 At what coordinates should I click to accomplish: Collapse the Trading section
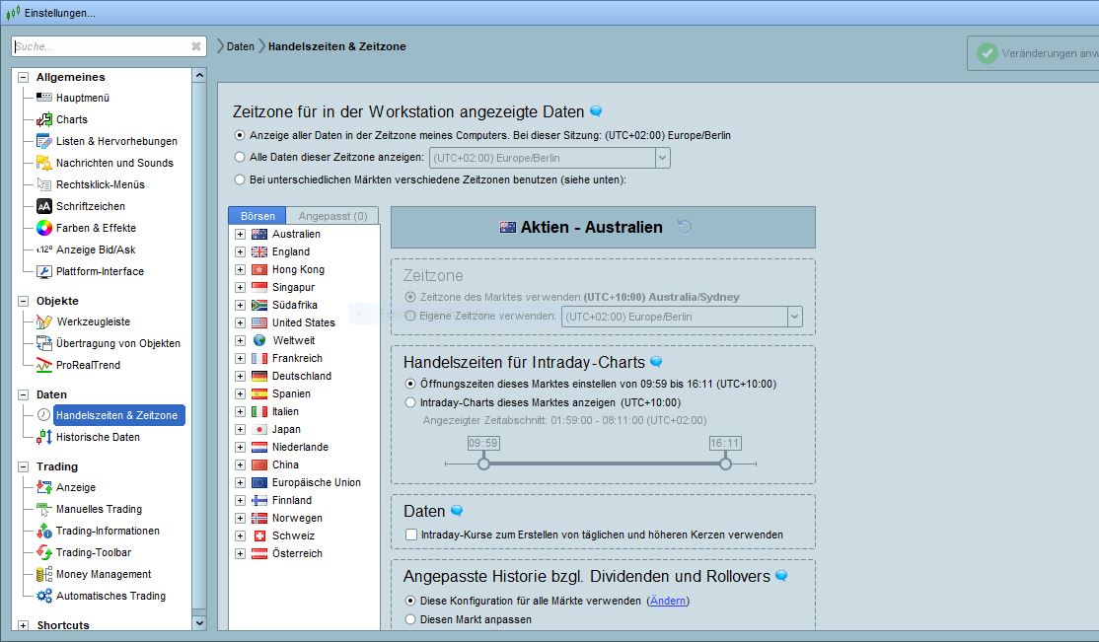click(23, 466)
